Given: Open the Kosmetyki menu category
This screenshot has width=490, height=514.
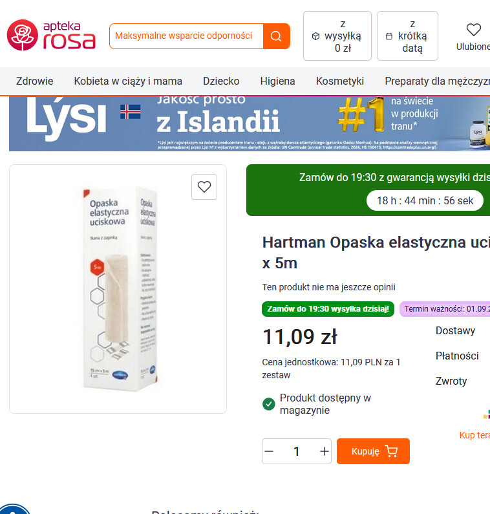Looking at the screenshot, I should click(340, 81).
